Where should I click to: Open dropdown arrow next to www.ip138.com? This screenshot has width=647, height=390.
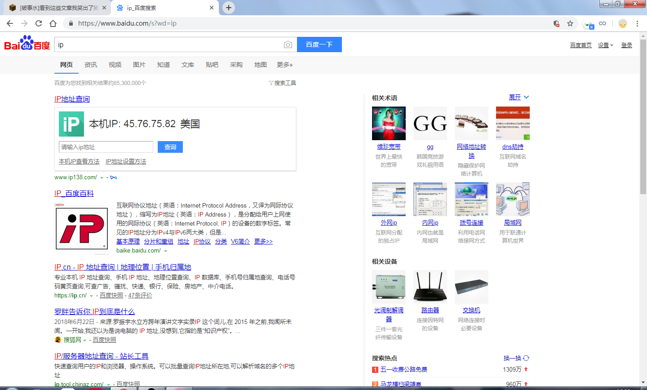pos(102,178)
